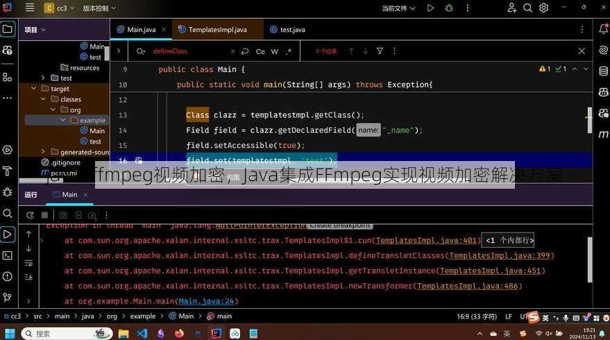Open IDE settings gear
The width and height of the screenshot is (610, 340).
544,8
